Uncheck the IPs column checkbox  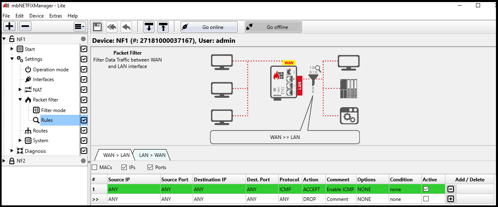click(124, 167)
